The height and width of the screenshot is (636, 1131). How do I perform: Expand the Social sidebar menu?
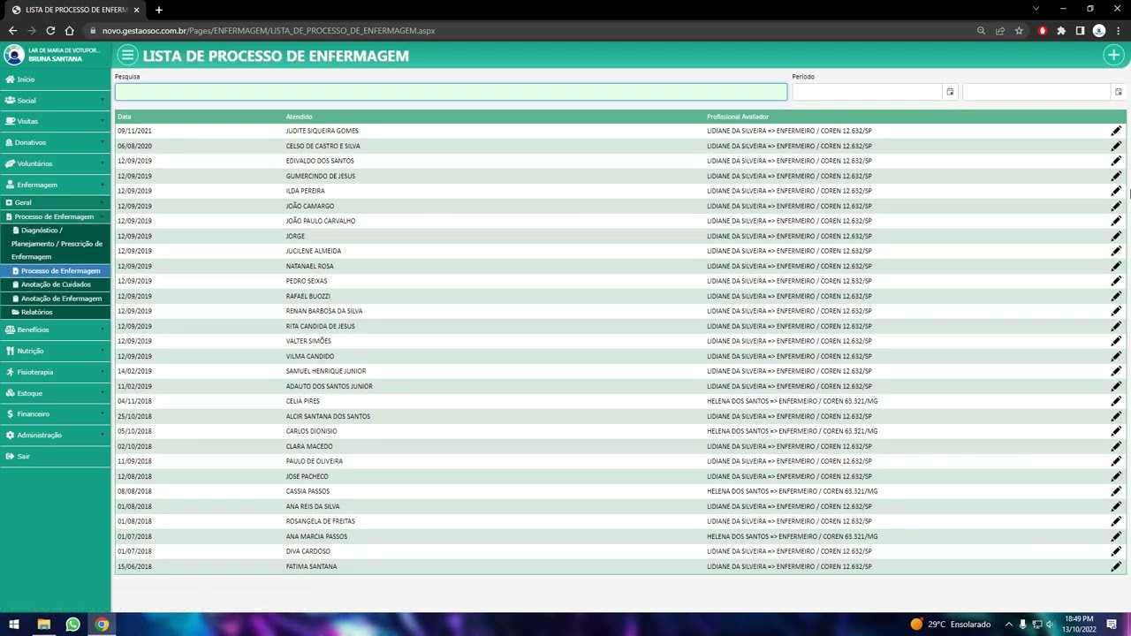pyautogui.click(x=27, y=101)
